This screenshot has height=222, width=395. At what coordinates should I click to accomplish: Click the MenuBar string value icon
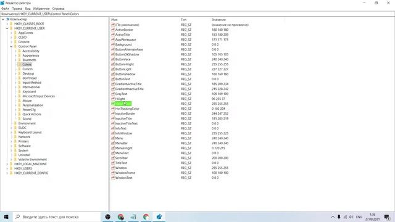[x=113, y=143]
